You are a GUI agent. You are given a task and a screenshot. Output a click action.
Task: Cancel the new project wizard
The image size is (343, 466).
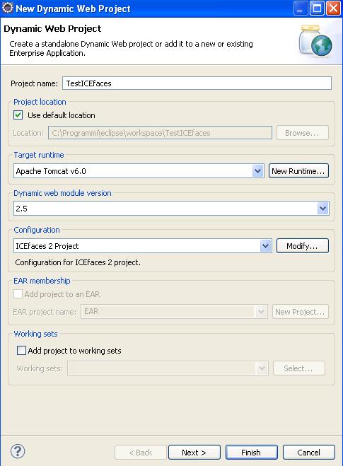309,453
